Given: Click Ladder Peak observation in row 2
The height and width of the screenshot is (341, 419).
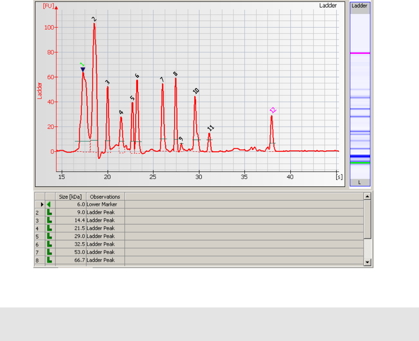Looking at the screenshot, I should tap(105, 213).
